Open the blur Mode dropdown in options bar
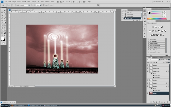 (x=25, y=5)
